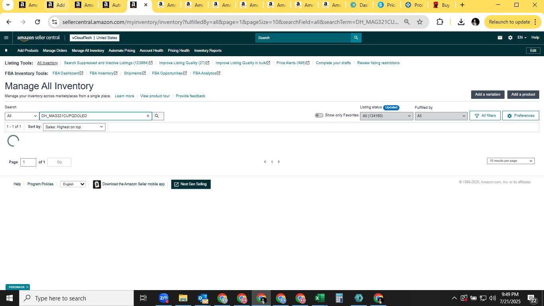Open Calculator from the taskbar
The width and height of the screenshot is (544, 306).
pyautogui.click(x=339, y=298)
